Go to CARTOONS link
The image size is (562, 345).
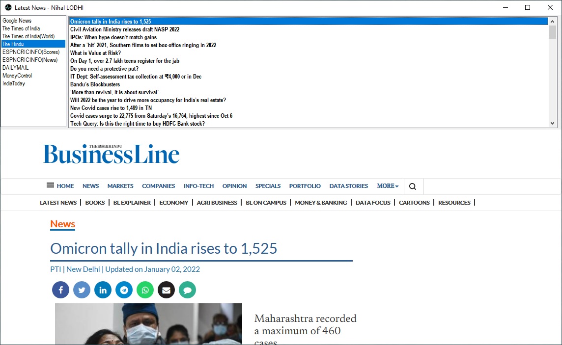tap(414, 203)
